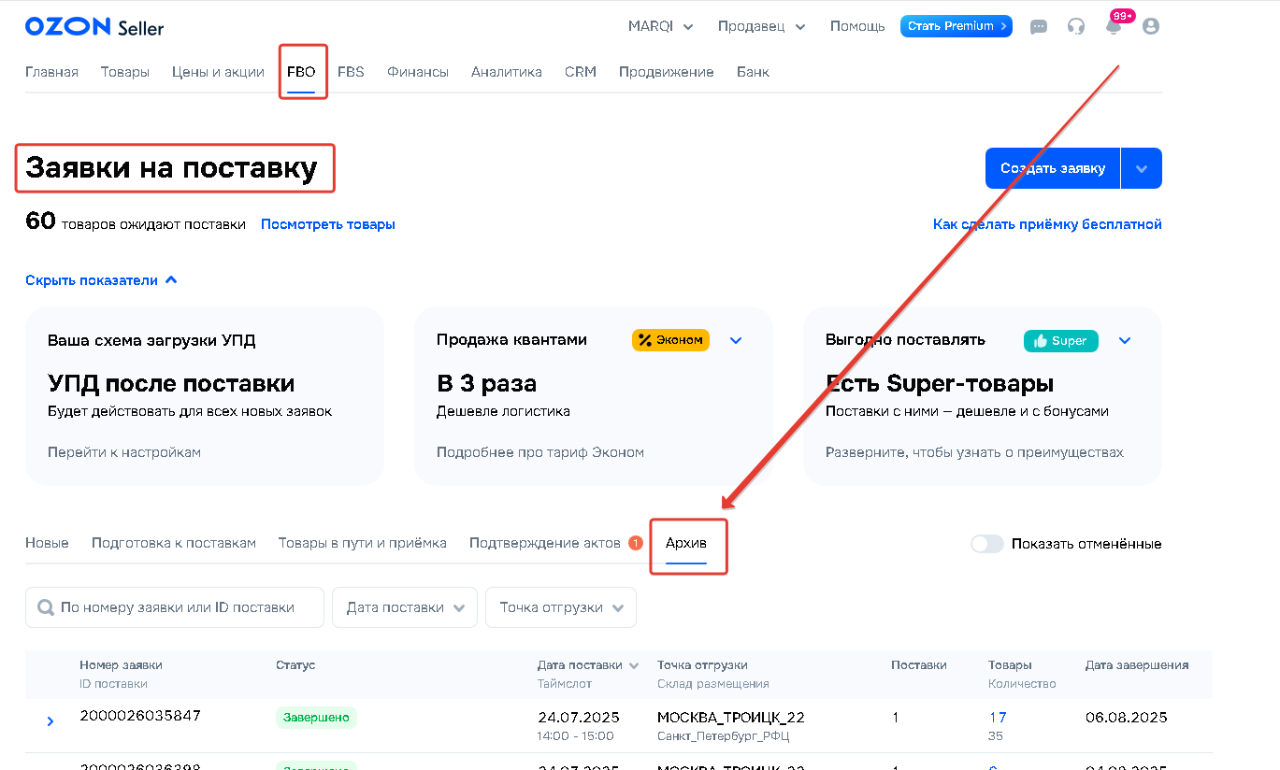Switch to Подготовка к поставкам tab
Viewport: 1280px width, 770px height.
pyautogui.click(x=174, y=543)
